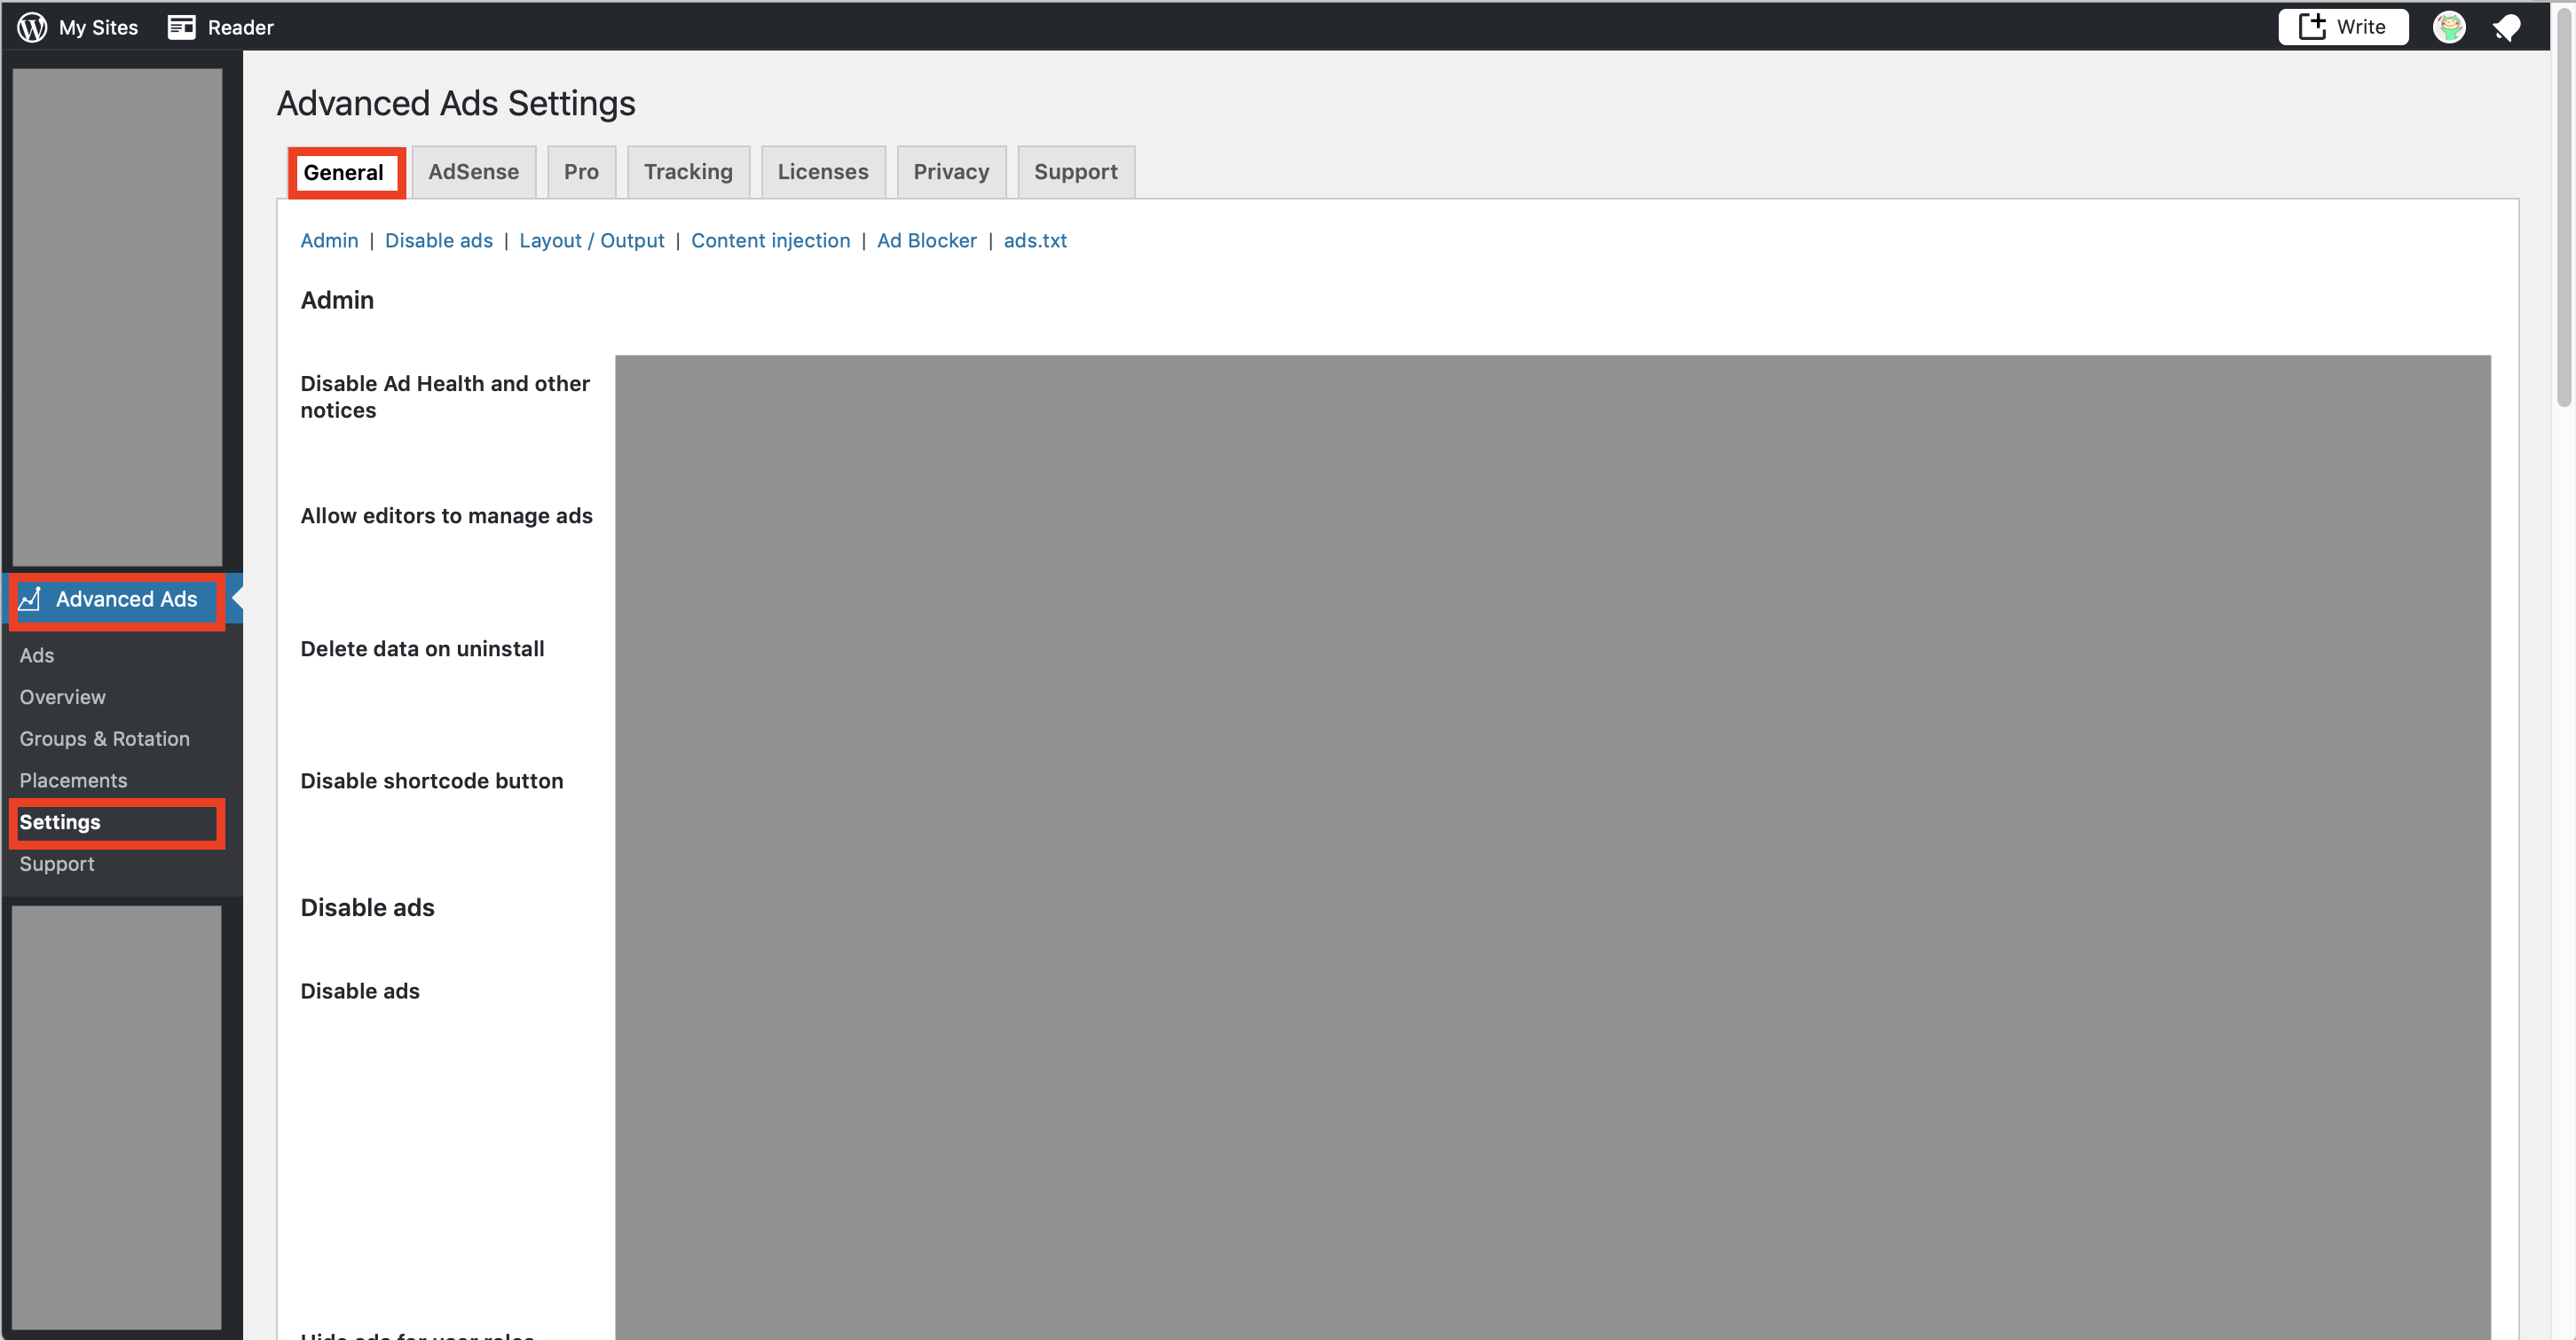Open the Reader icon in top bar
The height and width of the screenshot is (1340, 2576).
coord(181,27)
